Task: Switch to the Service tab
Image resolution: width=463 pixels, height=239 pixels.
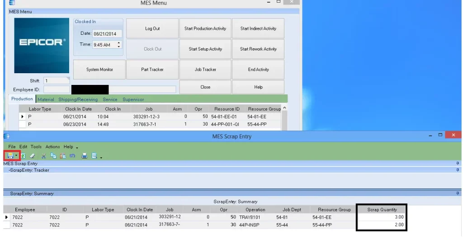Action: tap(110, 99)
